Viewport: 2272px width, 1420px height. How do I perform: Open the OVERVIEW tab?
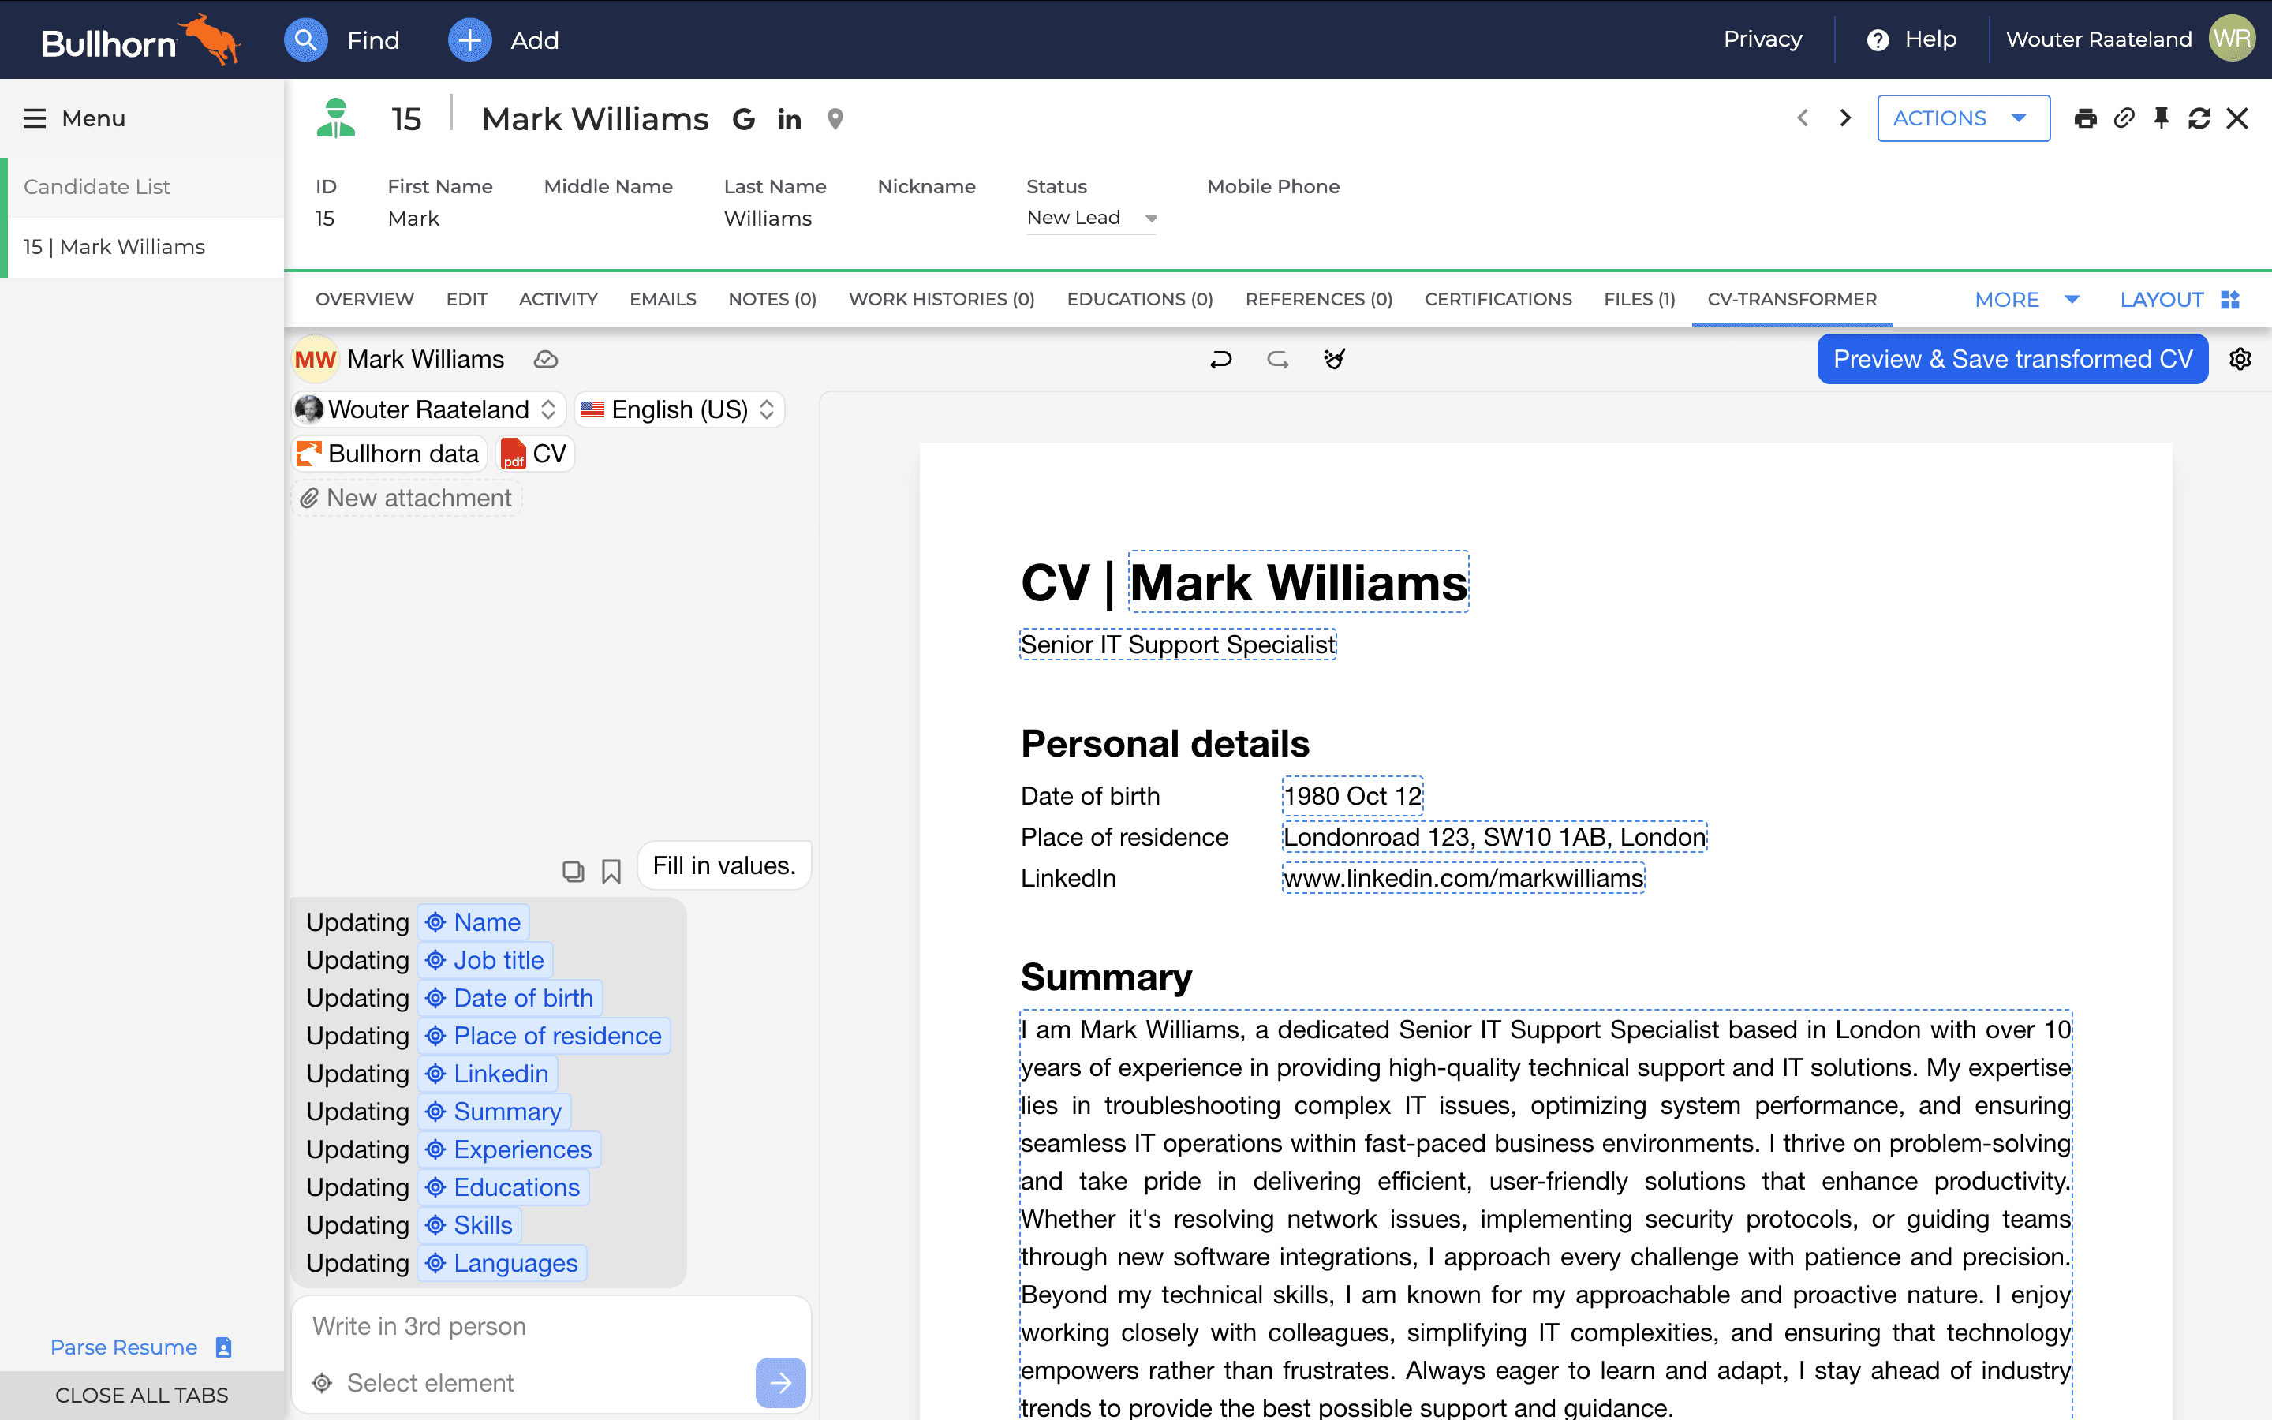coord(364,300)
